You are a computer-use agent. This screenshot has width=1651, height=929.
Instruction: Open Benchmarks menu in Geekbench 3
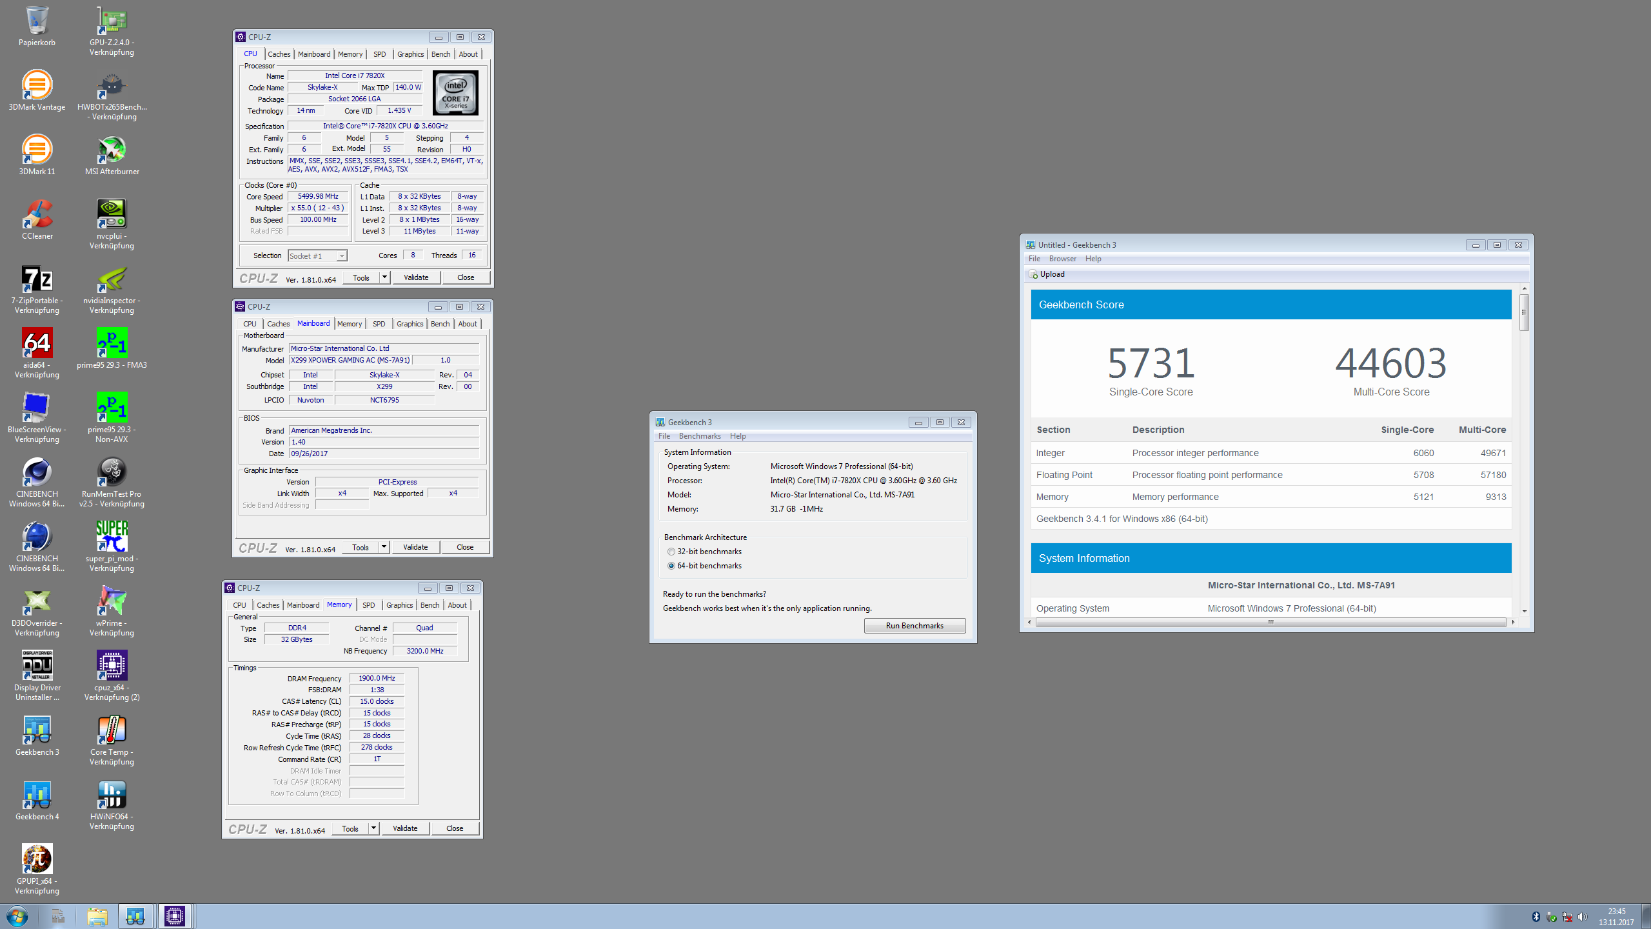point(700,436)
